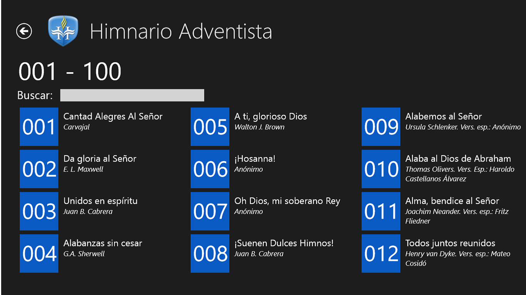Tap the 005 hymn tile
Viewport: 526px width, 295px height.
(210, 127)
